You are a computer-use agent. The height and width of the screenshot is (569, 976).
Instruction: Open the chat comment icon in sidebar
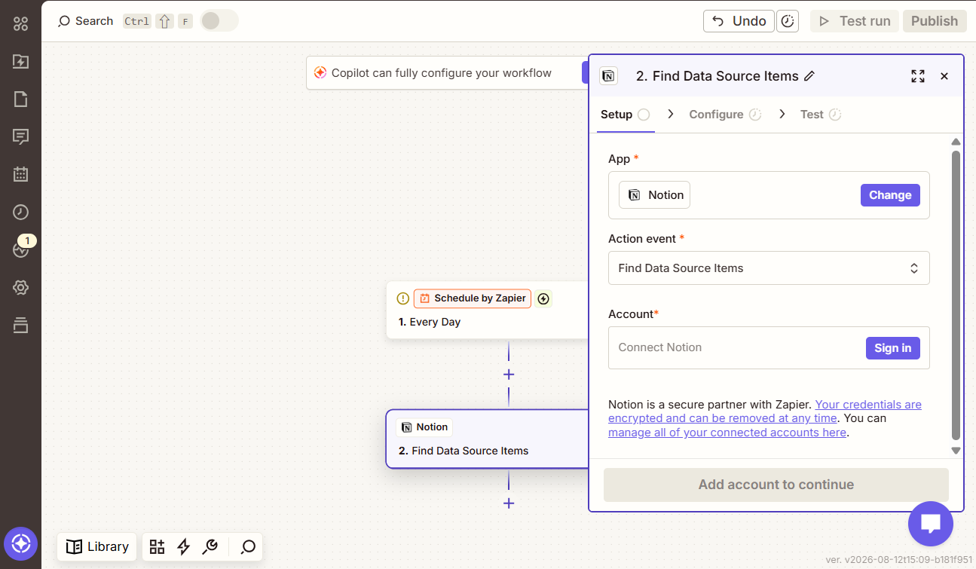tap(20, 137)
